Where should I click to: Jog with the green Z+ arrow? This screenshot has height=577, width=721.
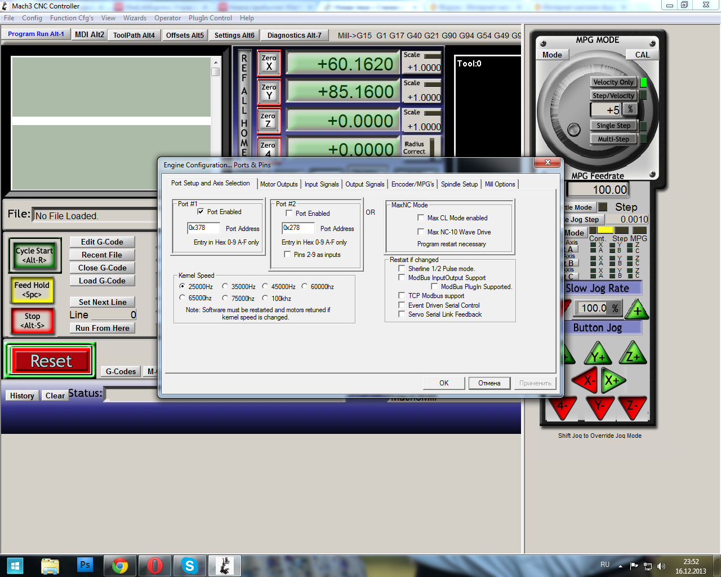coord(633,354)
